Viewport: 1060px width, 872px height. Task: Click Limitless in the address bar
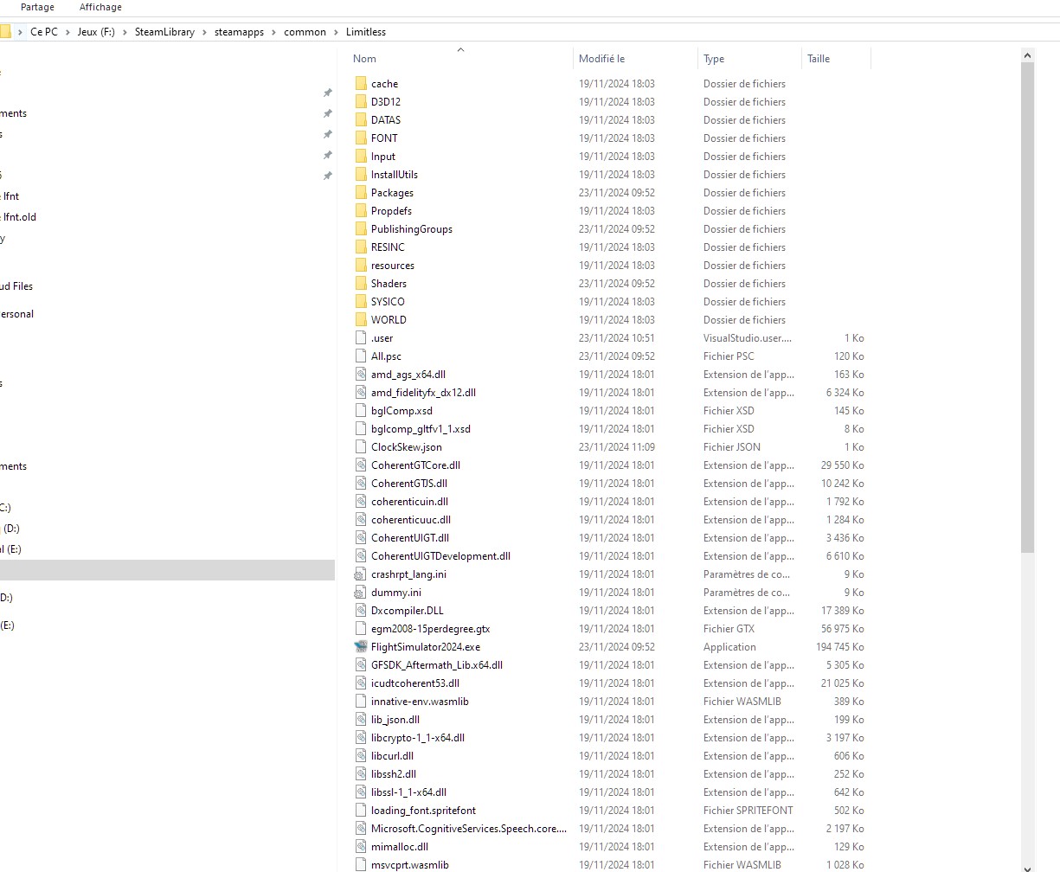pos(366,32)
